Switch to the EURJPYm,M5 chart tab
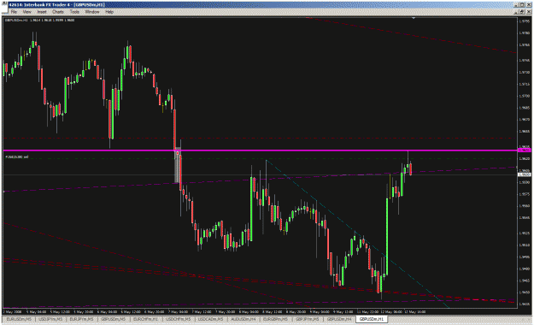Screen dimensions: 534x325 tap(81, 319)
